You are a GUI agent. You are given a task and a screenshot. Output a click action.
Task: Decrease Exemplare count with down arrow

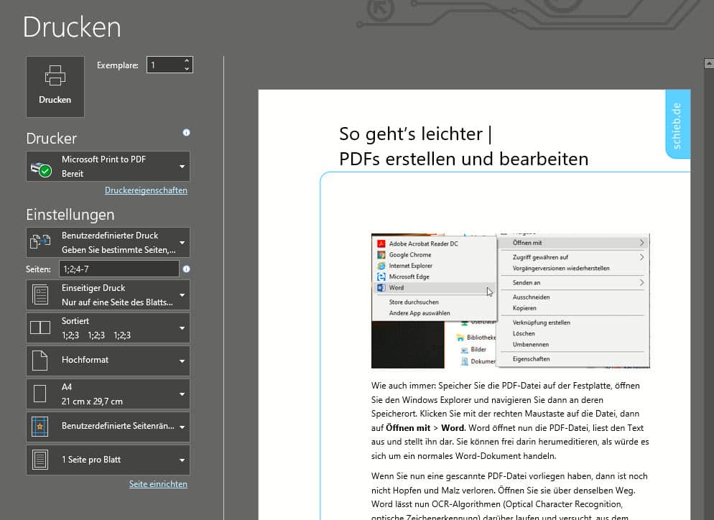pos(187,69)
